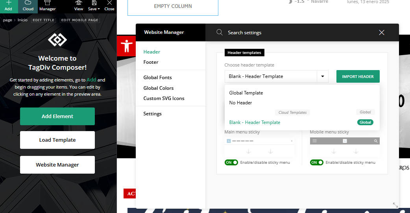The height and width of the screenshot is (213, 410).
Task: Toggle mobile menu sticky switch
Action: 317,163
